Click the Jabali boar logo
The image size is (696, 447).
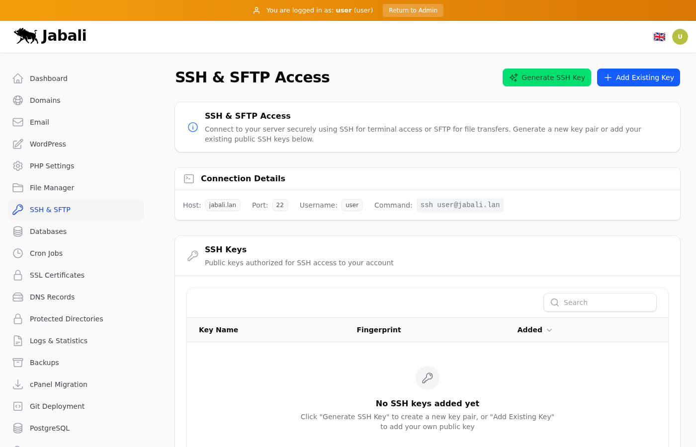coord(26,36)
